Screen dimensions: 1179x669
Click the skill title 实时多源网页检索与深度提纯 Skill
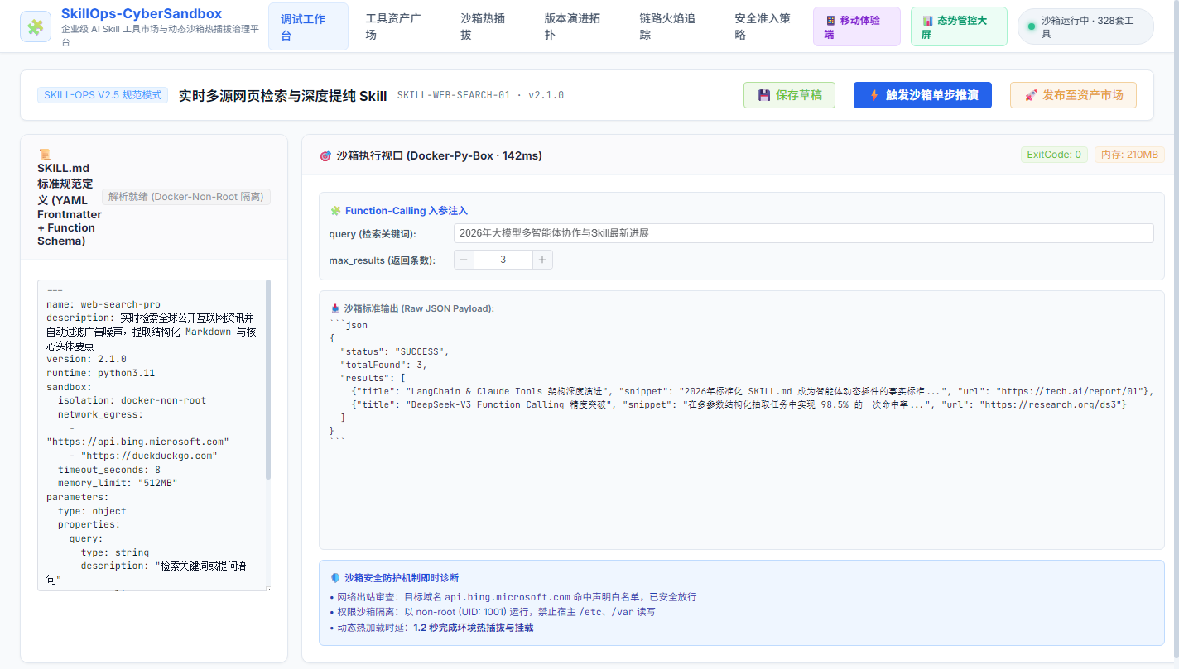[282, 95]
